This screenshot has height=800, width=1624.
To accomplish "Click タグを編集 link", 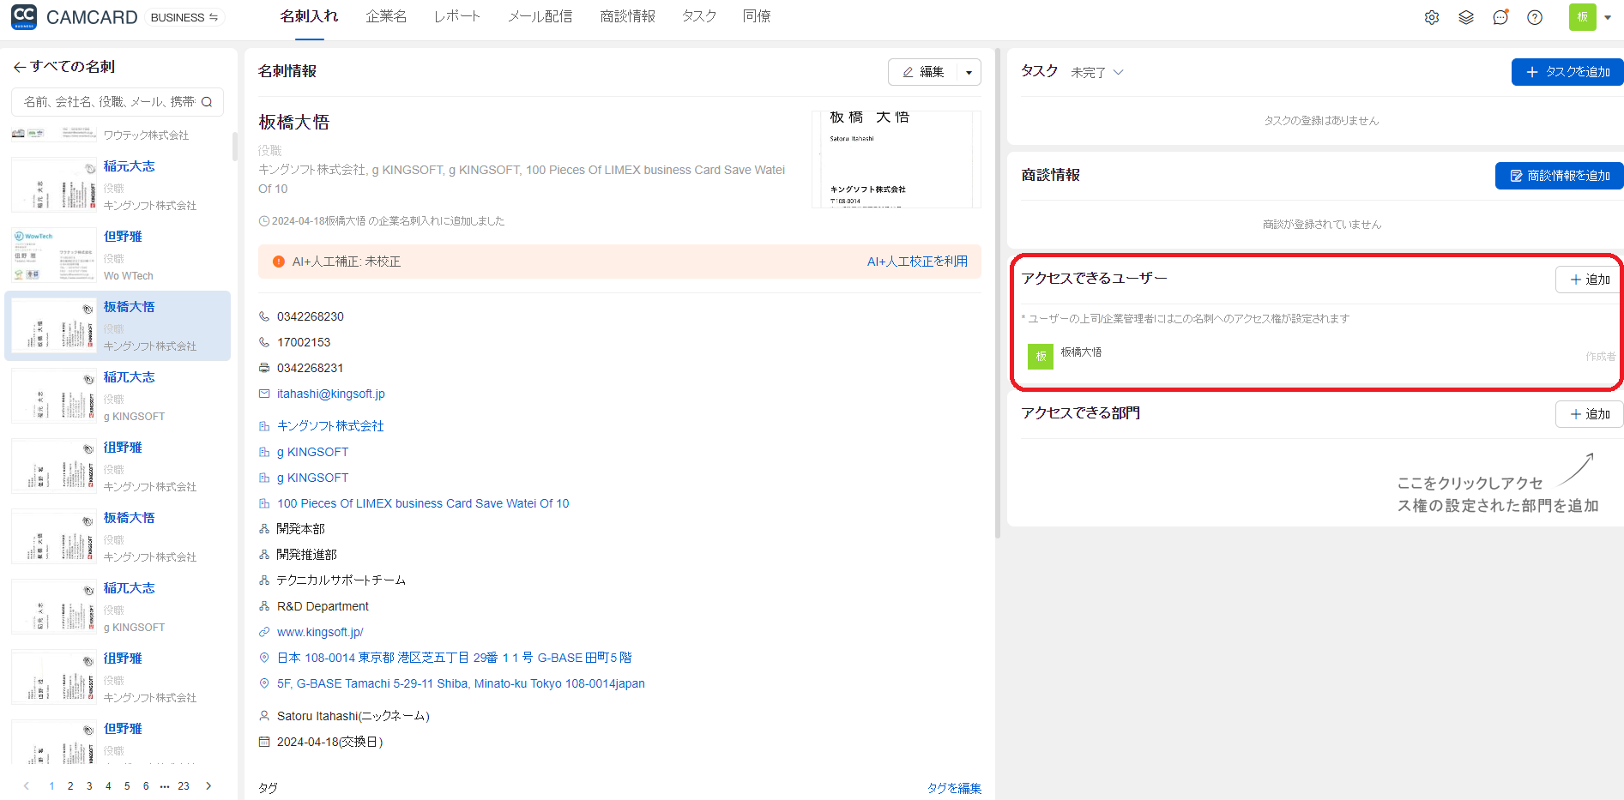I will 954,788.
